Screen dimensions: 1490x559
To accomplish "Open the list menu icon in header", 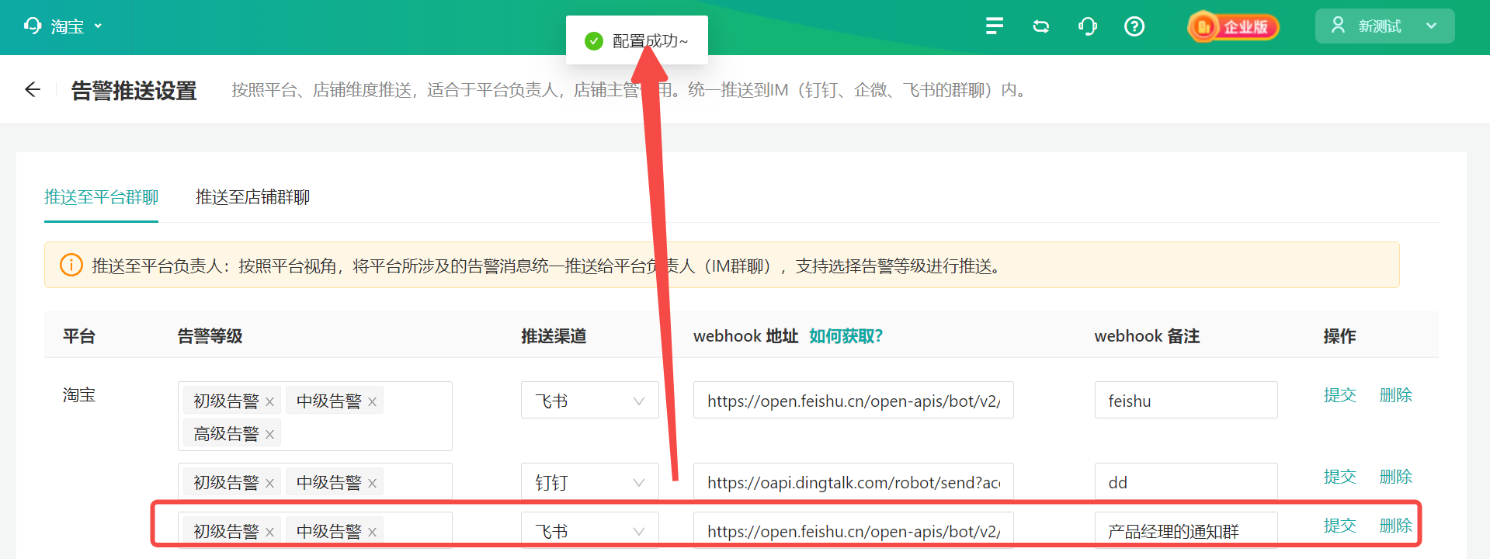I will [994, 26].
